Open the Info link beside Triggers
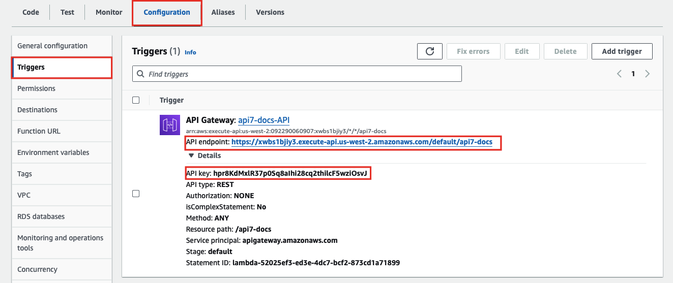 tap(190, 52)
